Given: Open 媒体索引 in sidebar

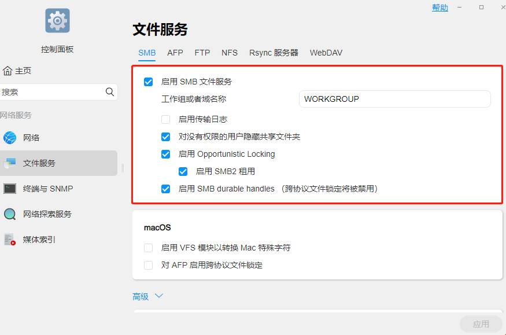Looking at the screenshot, I should coord(59,240).
